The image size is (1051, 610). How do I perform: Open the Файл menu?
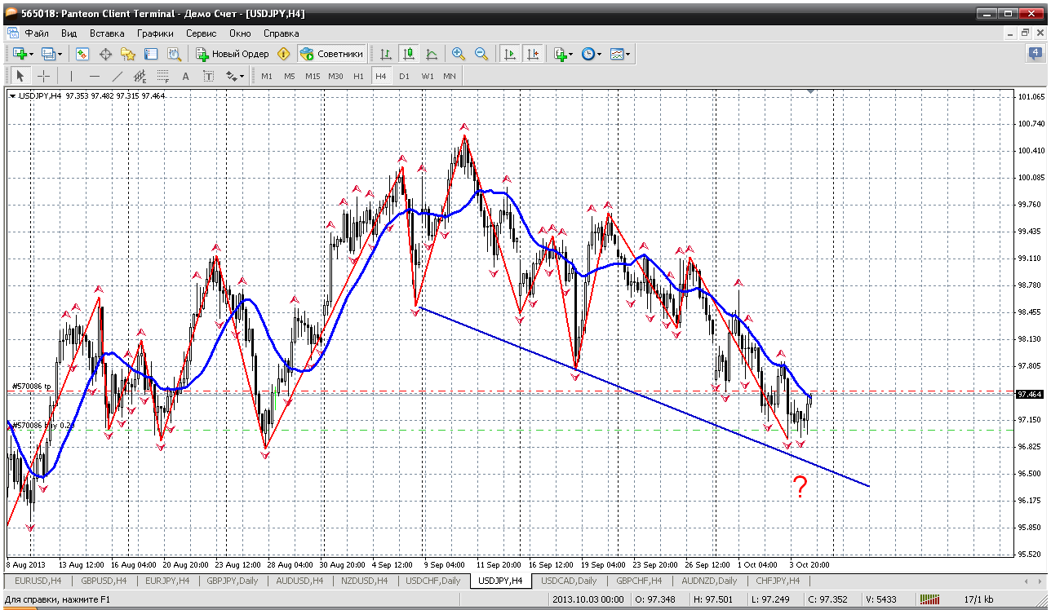pos(37,33)
